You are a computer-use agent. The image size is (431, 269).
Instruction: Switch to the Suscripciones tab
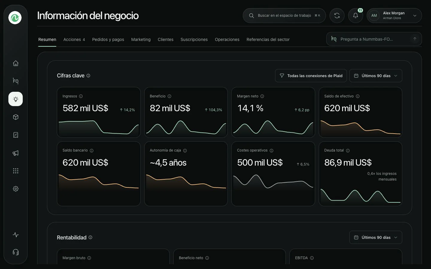194,39
